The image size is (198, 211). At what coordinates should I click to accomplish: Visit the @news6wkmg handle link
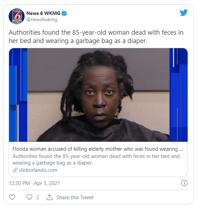pyautogui.click(x=42, y=20)
